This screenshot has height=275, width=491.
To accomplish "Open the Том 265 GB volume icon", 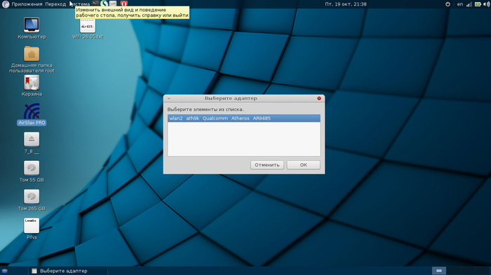I will coord(32,197).
